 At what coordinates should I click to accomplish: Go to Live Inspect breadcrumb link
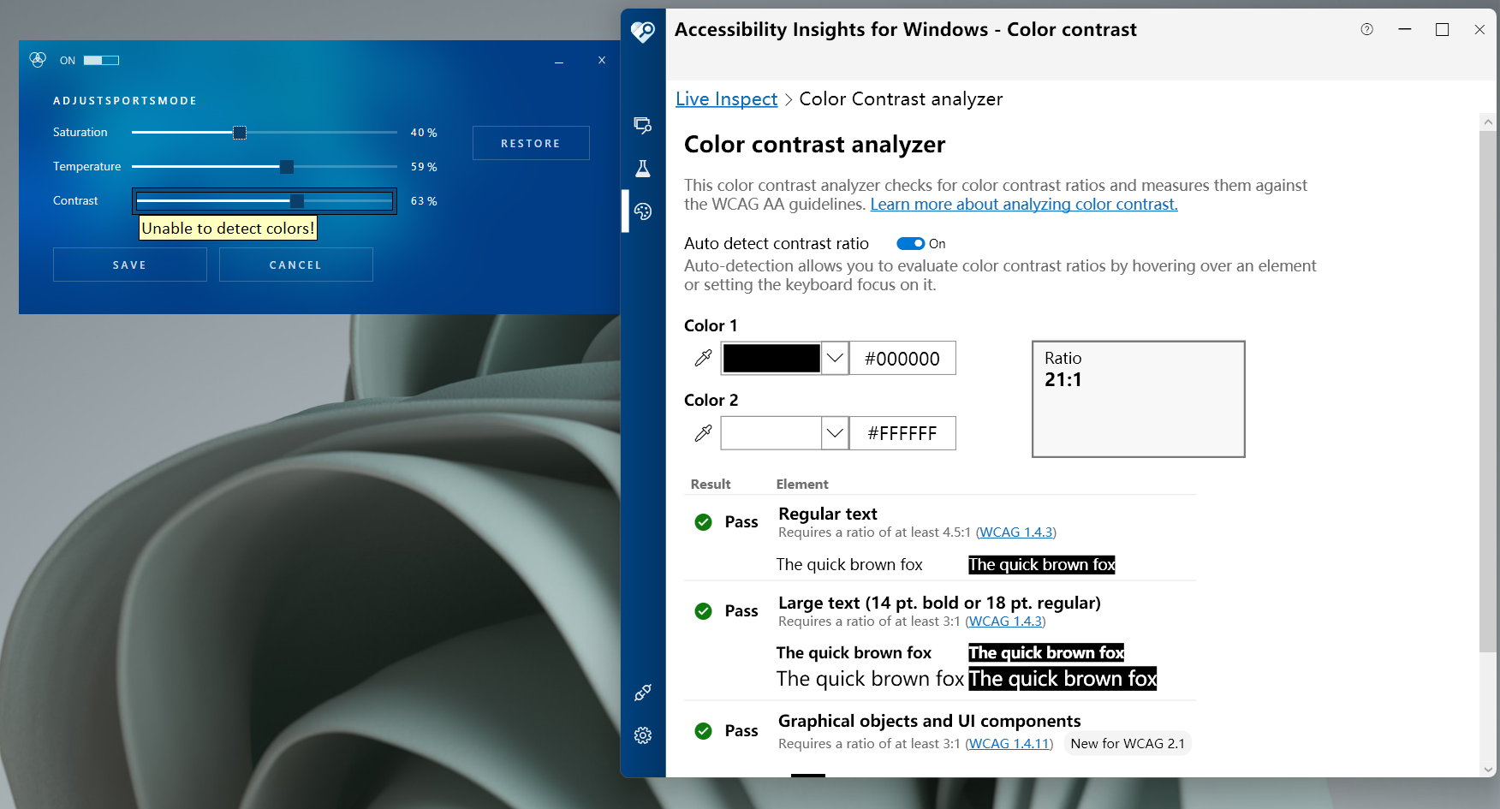coord(727,99)
